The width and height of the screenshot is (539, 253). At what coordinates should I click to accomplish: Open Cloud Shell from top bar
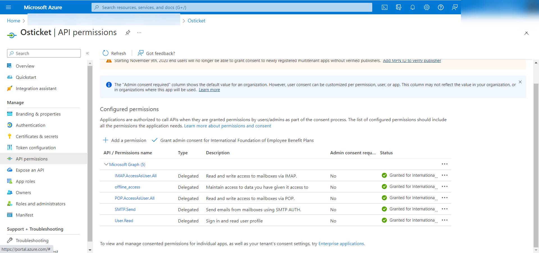(385, 7)
